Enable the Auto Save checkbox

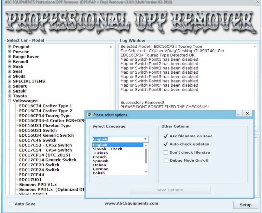[x=11, y=204]
